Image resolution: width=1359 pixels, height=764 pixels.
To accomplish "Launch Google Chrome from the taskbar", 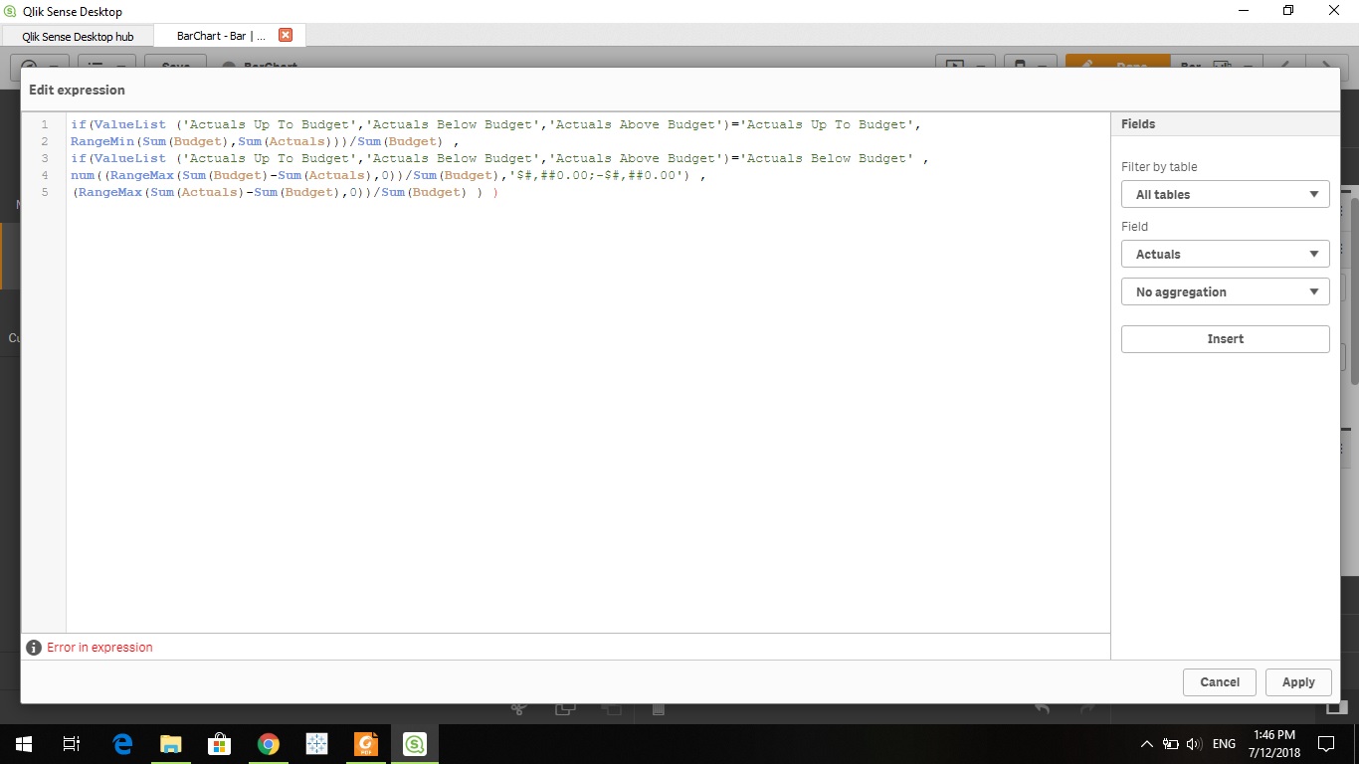I will (x=268, y=744).
